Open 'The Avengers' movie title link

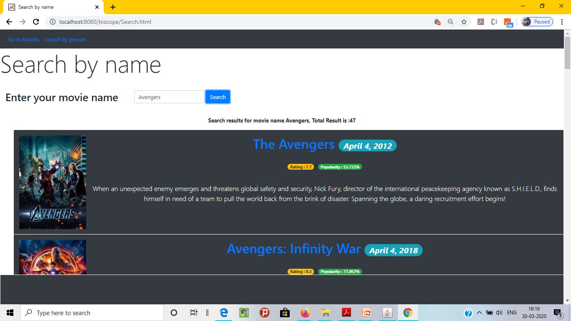coord(294,144)
